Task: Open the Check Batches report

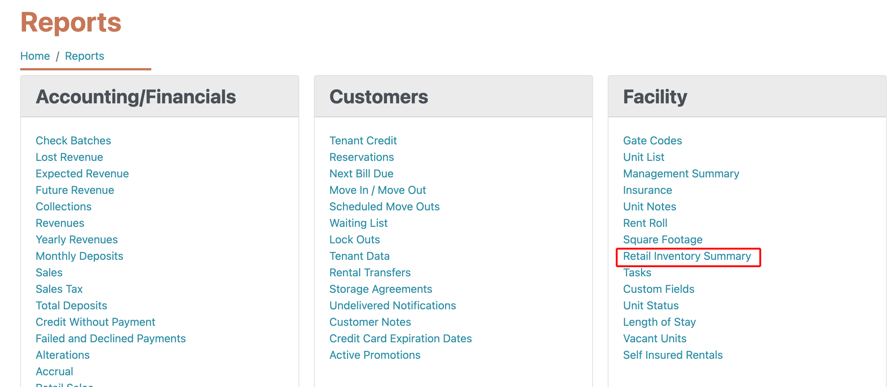Action: pyautogui.click(x=73, y=141)
